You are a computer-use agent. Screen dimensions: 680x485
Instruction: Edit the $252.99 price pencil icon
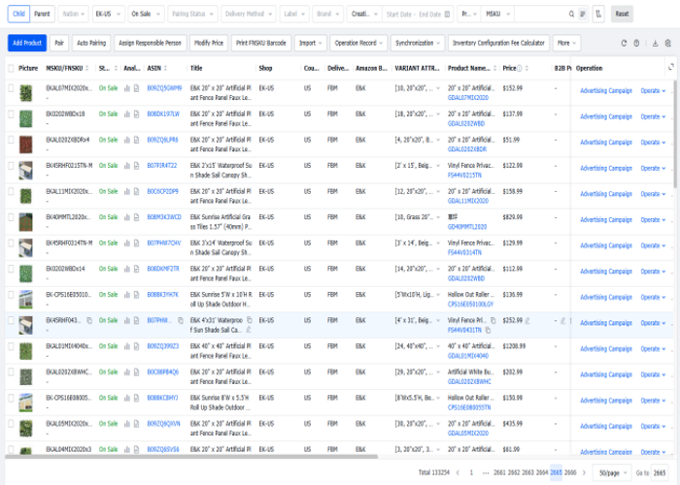[x=527, y=321]
